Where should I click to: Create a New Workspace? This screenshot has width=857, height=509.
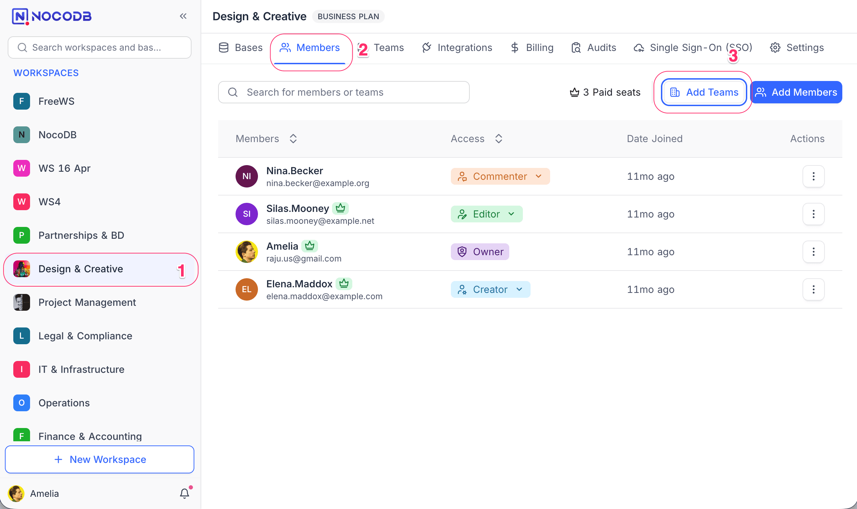tap(100, 459)
